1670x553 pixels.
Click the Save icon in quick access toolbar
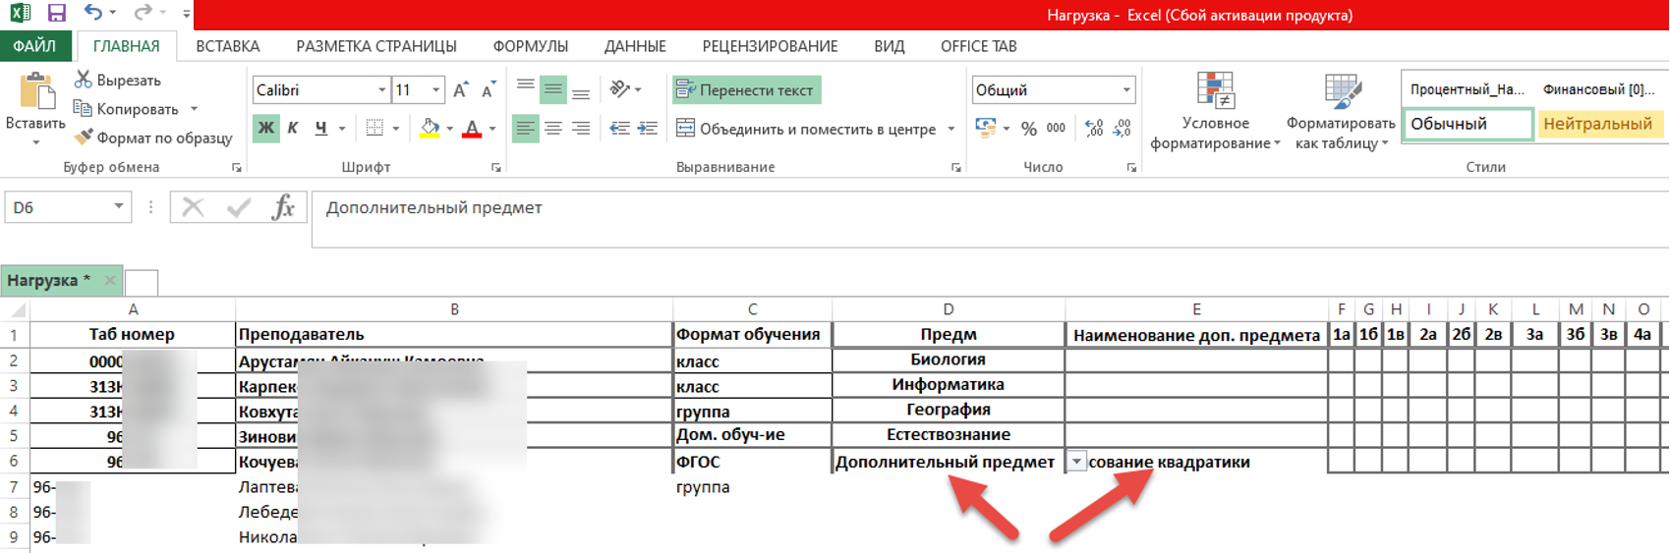56,14
